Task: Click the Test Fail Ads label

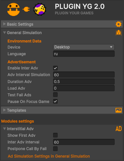Action: 19,95
